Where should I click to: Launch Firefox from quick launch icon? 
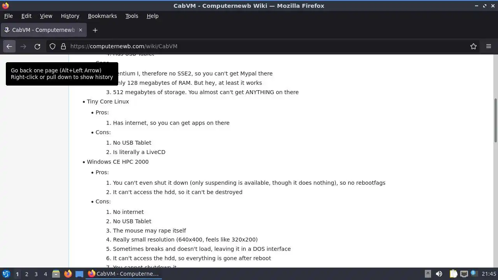pyautogui.click(x=68, y=274)
